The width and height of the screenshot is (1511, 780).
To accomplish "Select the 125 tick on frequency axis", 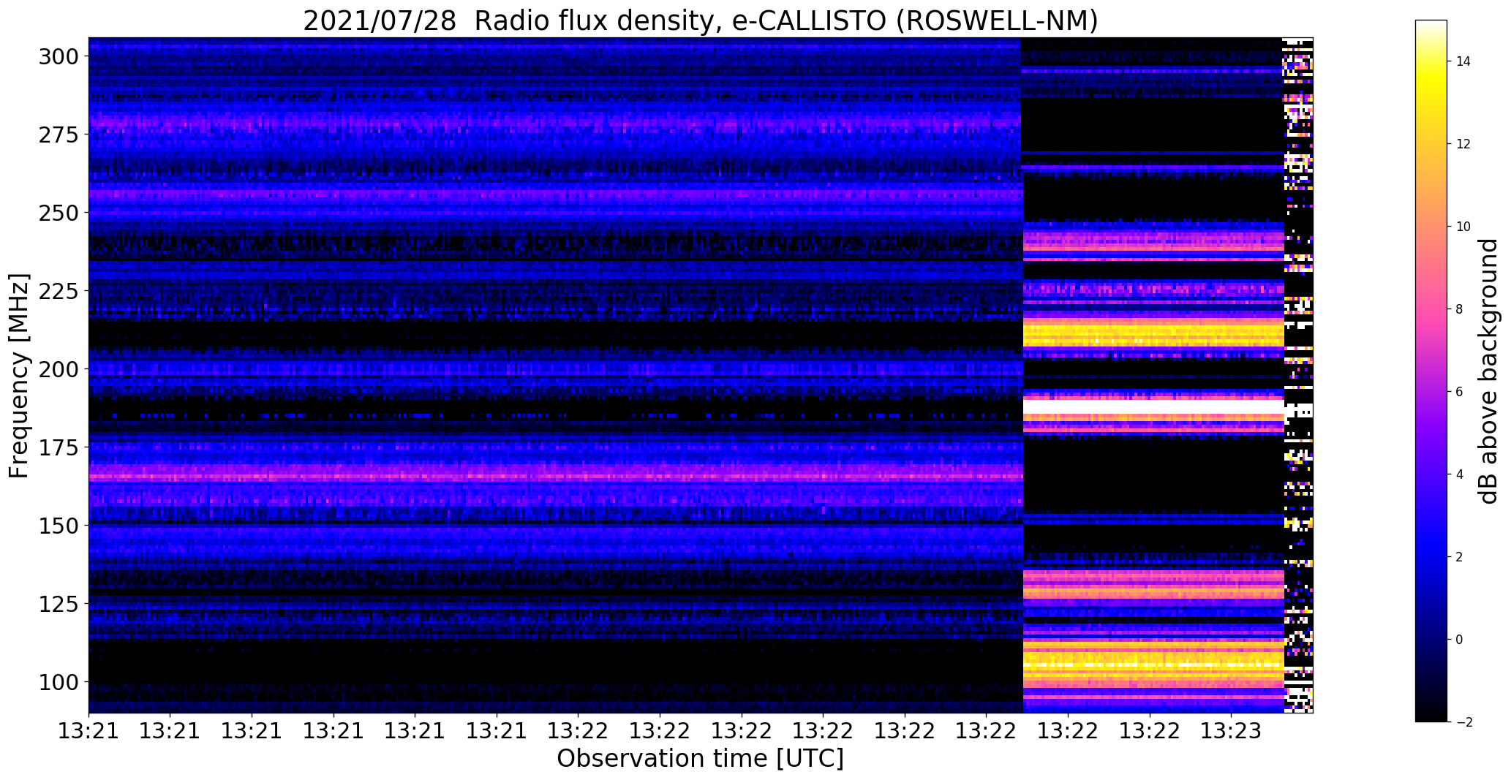I will pos(59,604).
